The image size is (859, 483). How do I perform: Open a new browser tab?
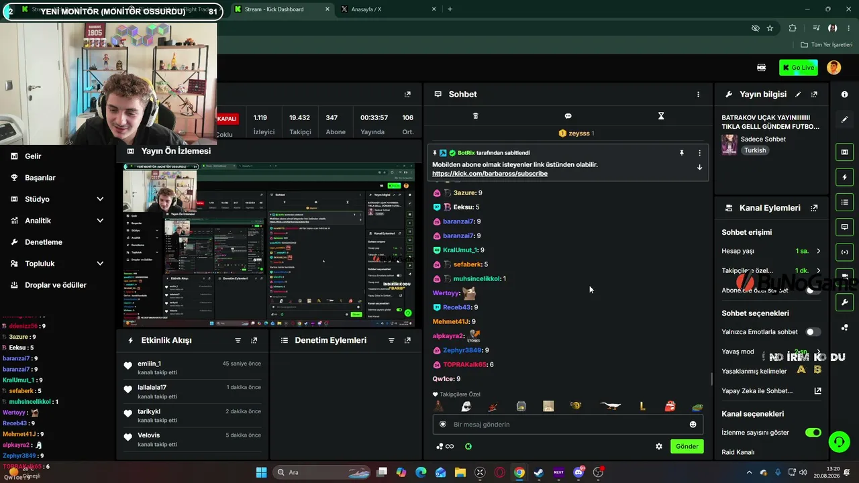450,9
